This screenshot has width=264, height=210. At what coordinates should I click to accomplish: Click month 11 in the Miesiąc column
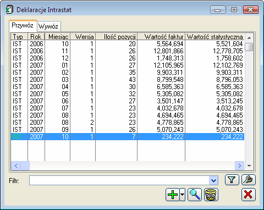click(65, 51)
